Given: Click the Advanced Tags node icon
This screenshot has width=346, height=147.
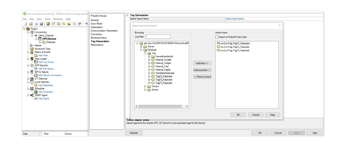Looking at the screenshot, I should click(x=32, y=49).
